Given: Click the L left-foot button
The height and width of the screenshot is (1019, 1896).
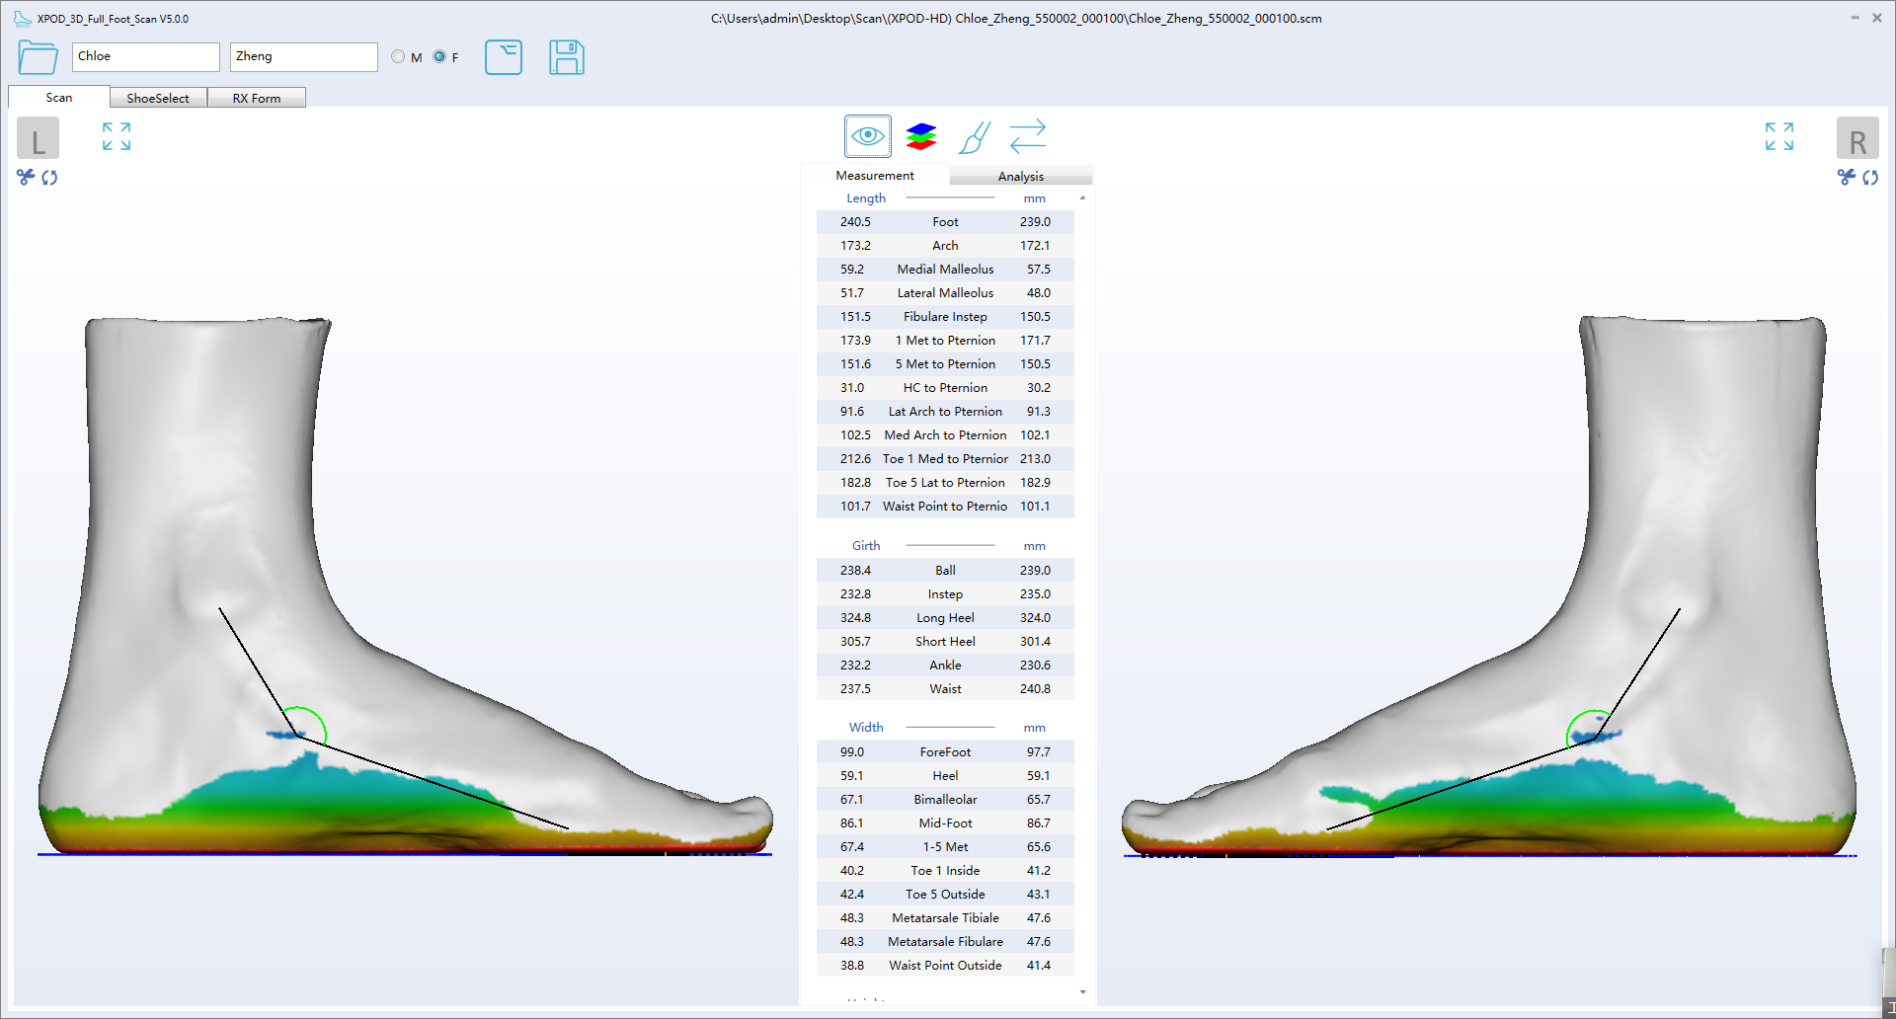Looking at the screenshot, I should (38, 138).
